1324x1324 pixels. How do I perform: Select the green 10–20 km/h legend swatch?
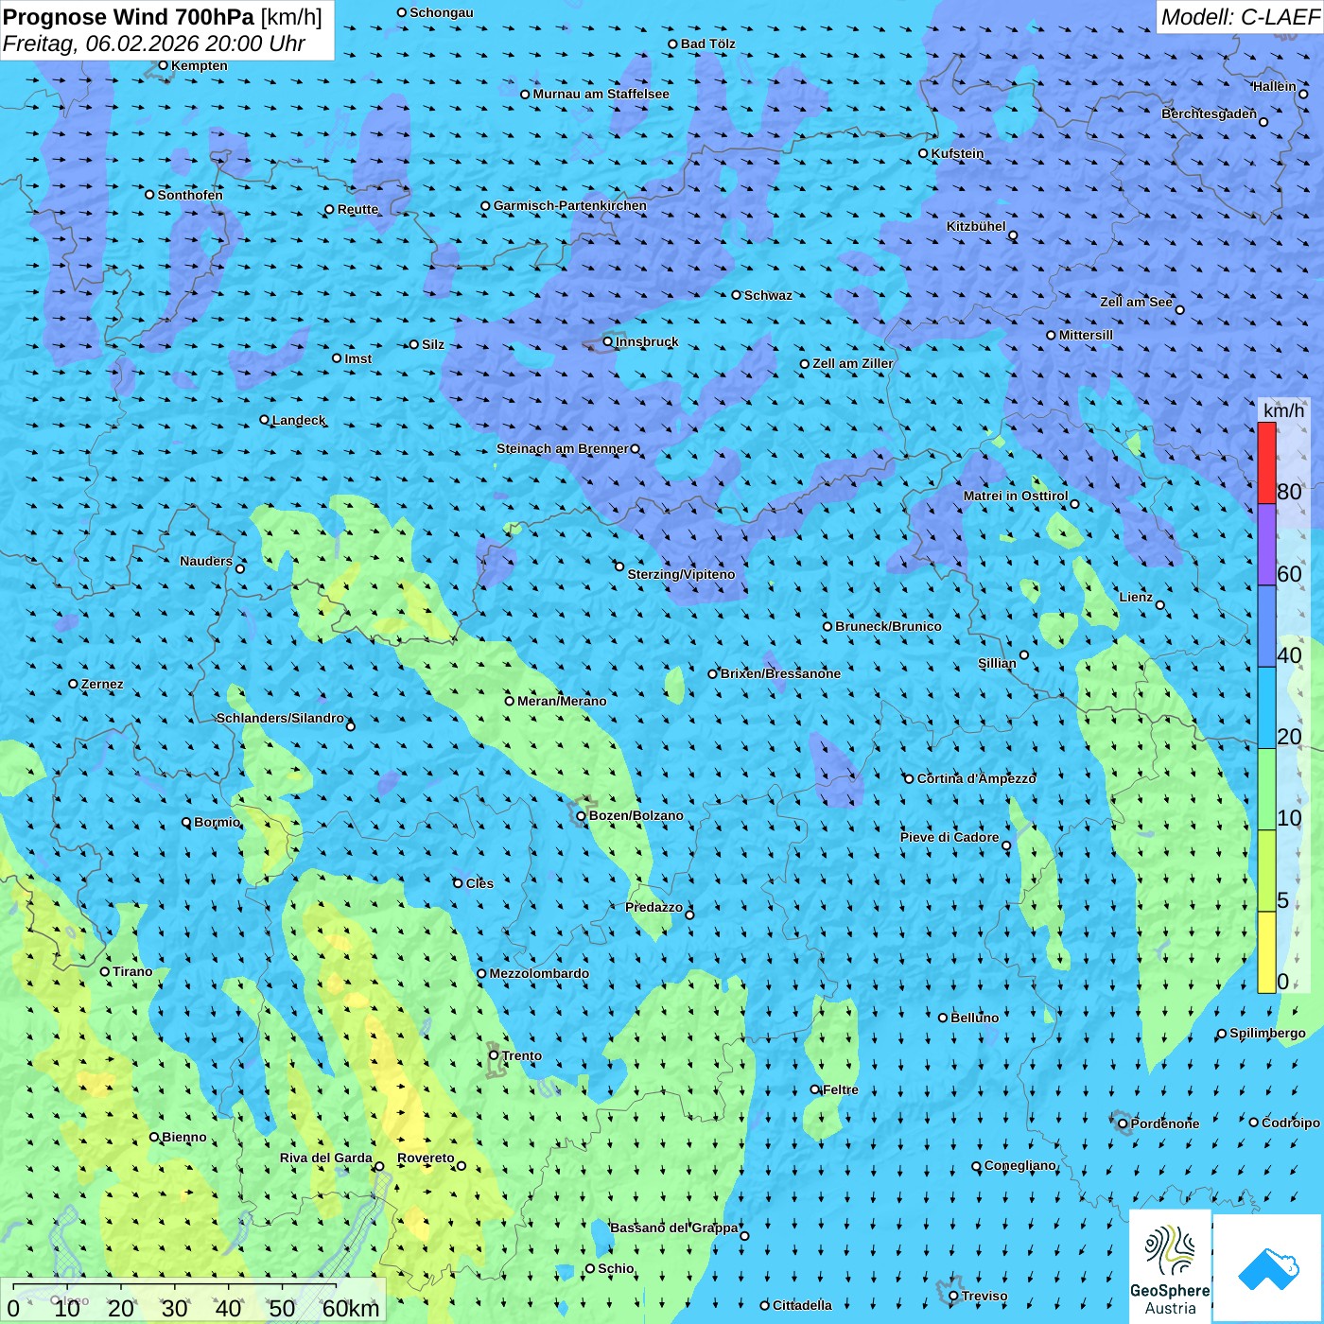tap(1266, 790)
